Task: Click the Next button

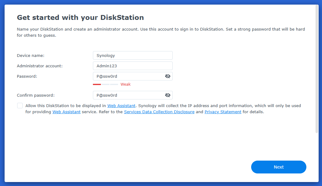Action: (x=278, y=167)
